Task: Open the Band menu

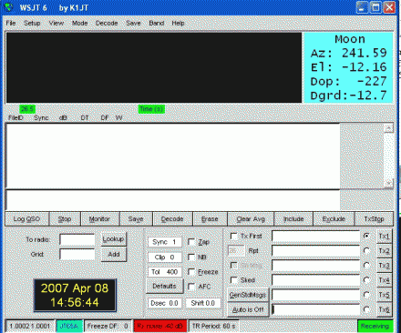Action: pyautogui.click(x=157, y=23)
